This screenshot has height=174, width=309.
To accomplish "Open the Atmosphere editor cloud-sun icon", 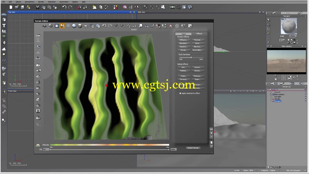I will pos(95,7).
